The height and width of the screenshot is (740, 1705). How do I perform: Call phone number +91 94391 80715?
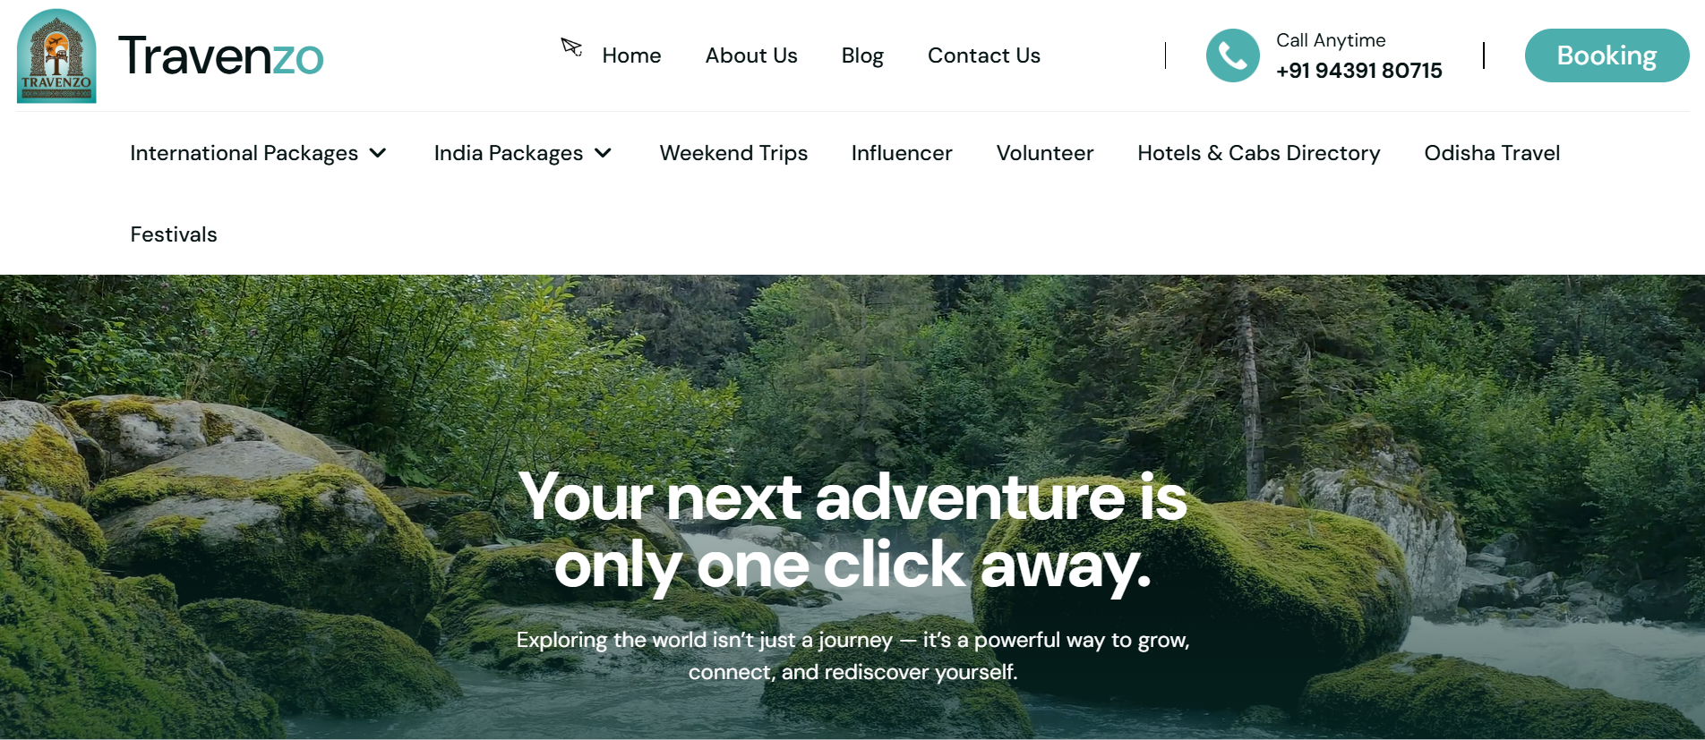(1359, 71)
